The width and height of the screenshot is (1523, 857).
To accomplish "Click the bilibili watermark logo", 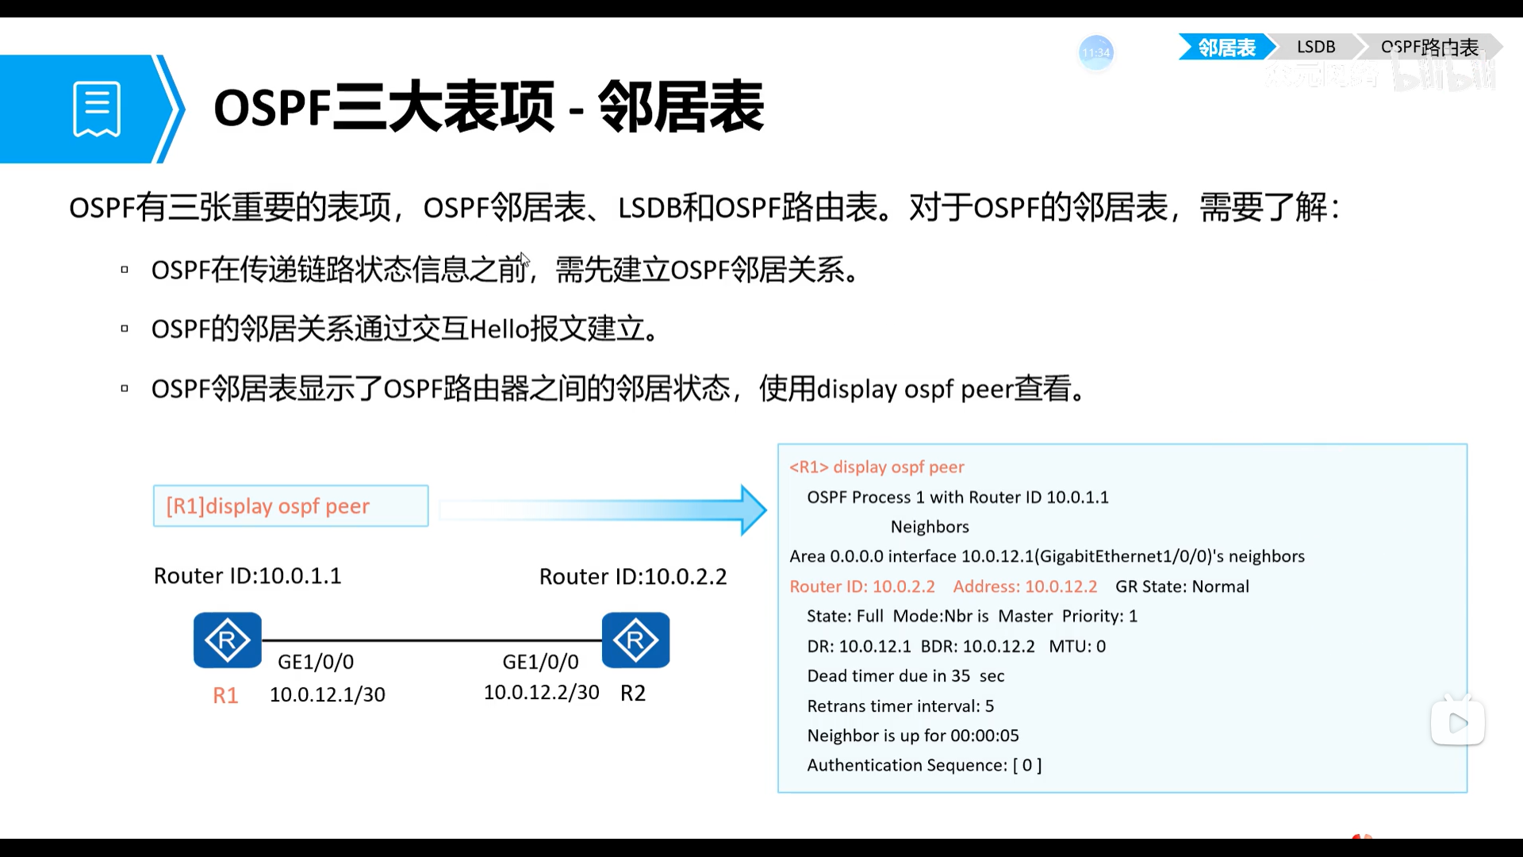I will [x=1444, y=75].
